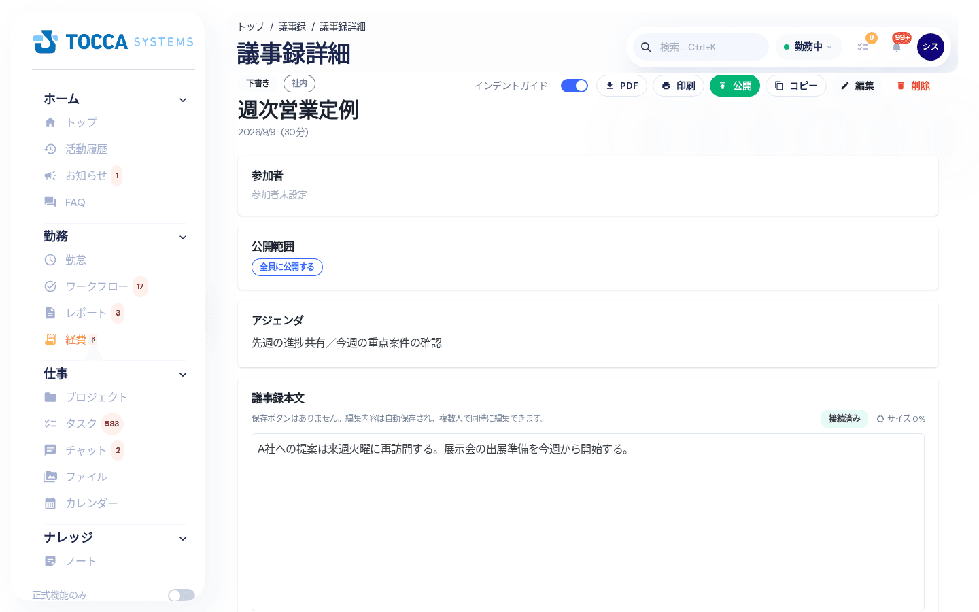Open カレンダー calendar icon
Screen dimensions: 979x612
point(50,503)
